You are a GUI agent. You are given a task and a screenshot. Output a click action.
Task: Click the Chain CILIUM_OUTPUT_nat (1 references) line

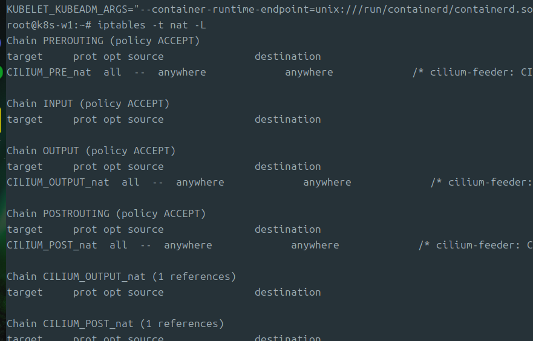(122, 277)
